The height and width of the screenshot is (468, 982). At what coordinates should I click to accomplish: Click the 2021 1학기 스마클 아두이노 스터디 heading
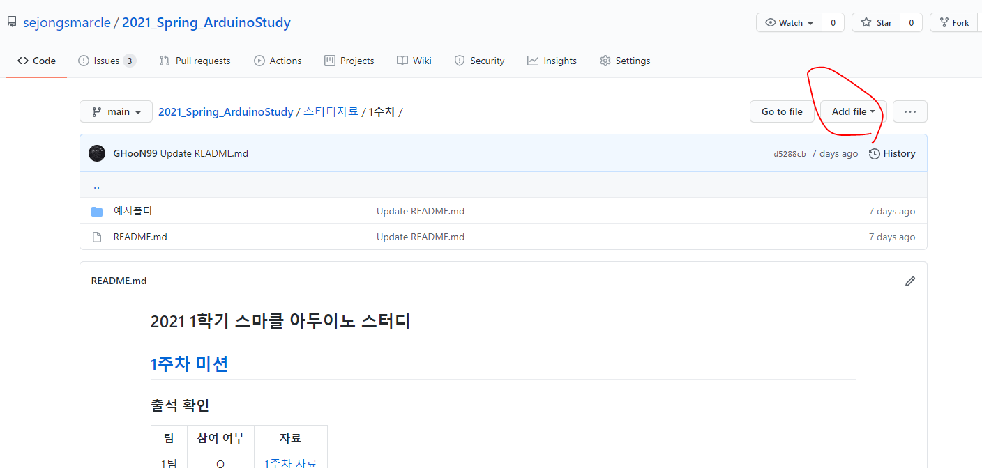pos(280,321)
